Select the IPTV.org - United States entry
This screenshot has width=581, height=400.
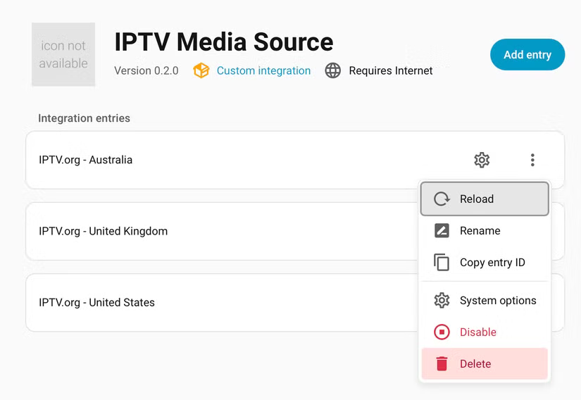tap(96, 302)
